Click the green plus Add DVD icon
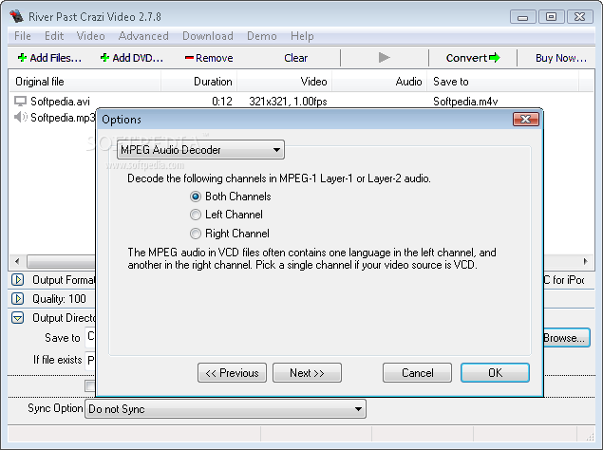The width and height of the screenshot is (603, 450). click(104, 58)
